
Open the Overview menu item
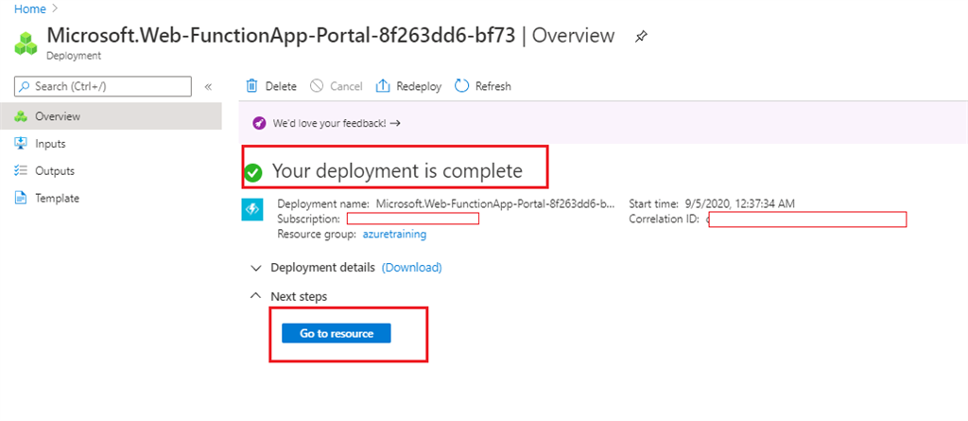tap(57, 116)
